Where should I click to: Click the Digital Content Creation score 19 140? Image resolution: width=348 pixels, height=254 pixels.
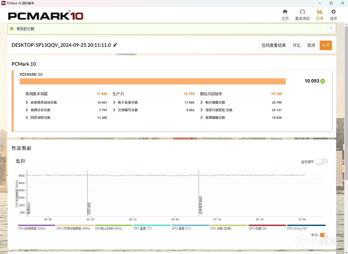pos(276,94)
